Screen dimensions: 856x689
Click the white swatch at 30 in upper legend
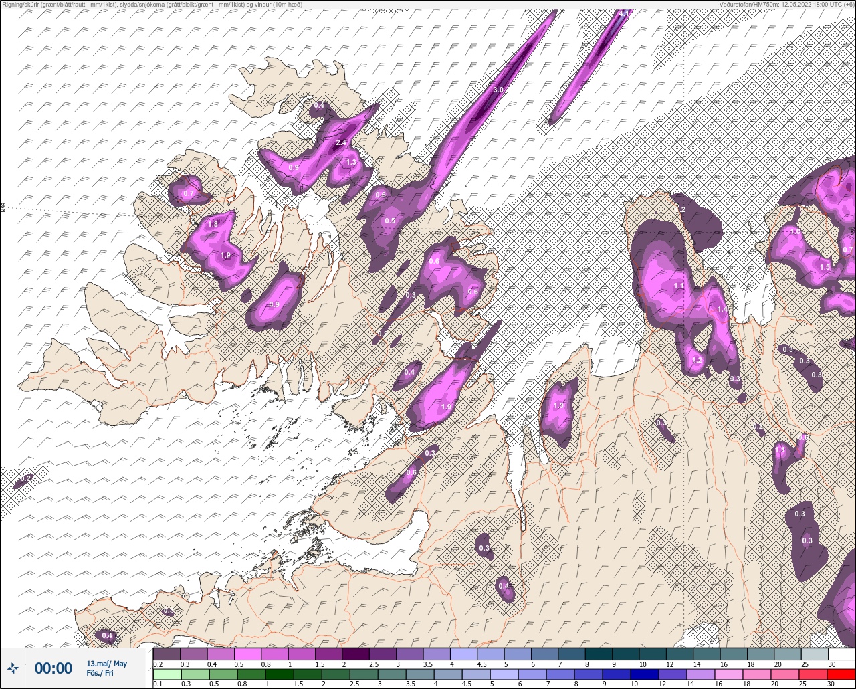[841, 654]
